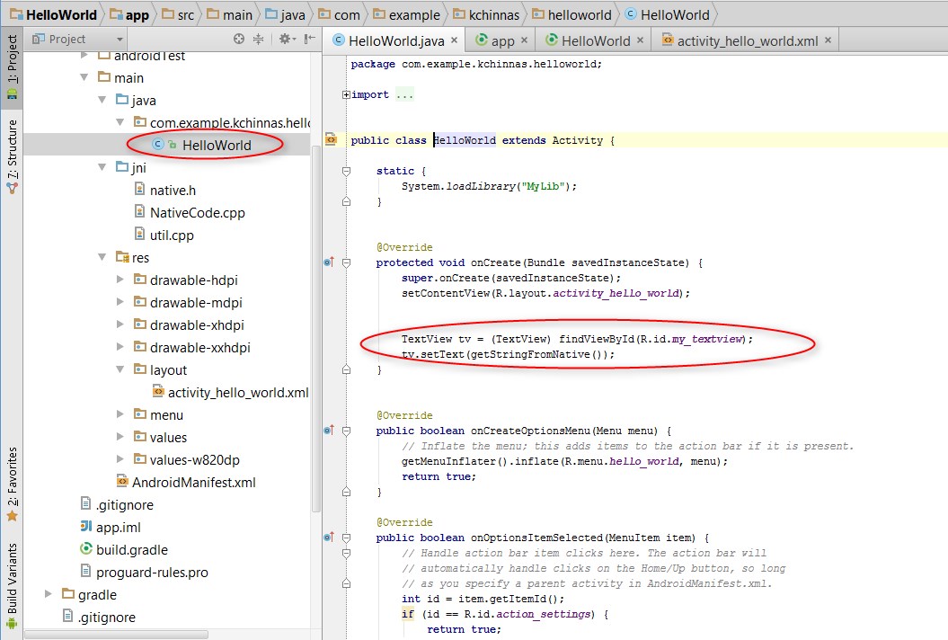Screen dimensions: 948x640
Task: Collapse the layout folder node
Action: [x=120, y=369]
